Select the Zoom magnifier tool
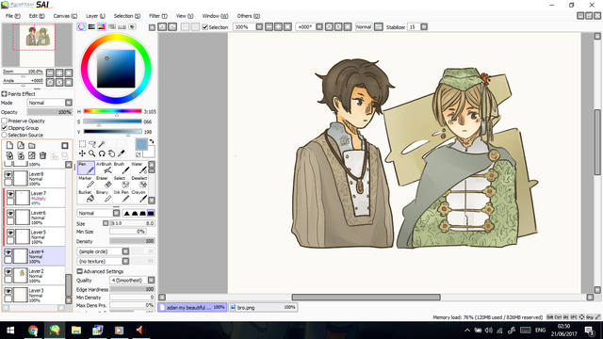The height and width of the screenshot is (339, 603). (92, 153)
